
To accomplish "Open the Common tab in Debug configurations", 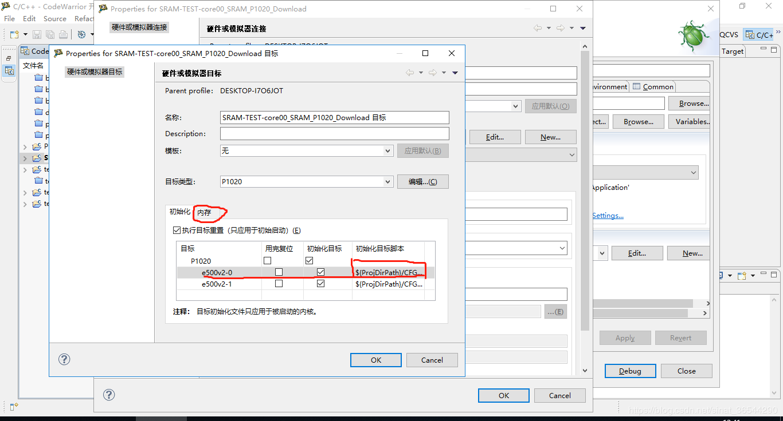I will [653, 87].
